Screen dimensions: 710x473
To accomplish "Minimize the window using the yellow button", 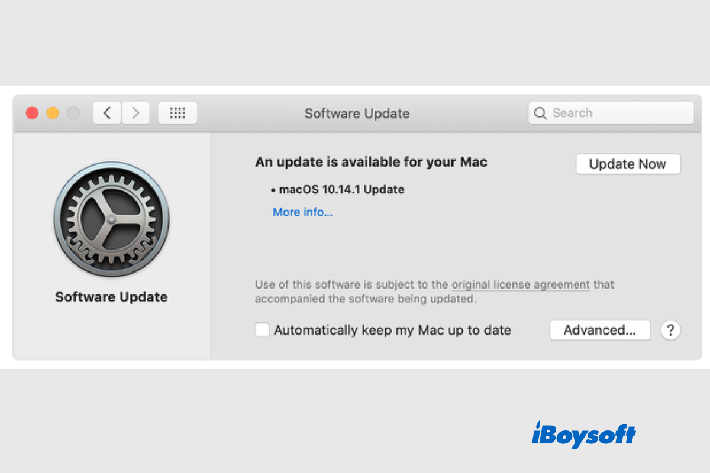I will (x=53, y=113).
